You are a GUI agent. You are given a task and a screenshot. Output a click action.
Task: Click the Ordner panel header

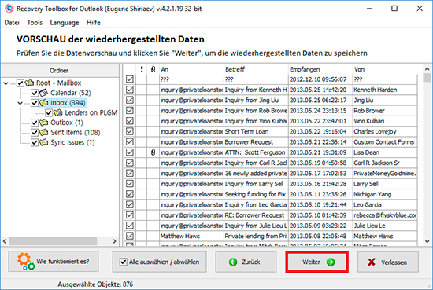click(x=60, y=71)
